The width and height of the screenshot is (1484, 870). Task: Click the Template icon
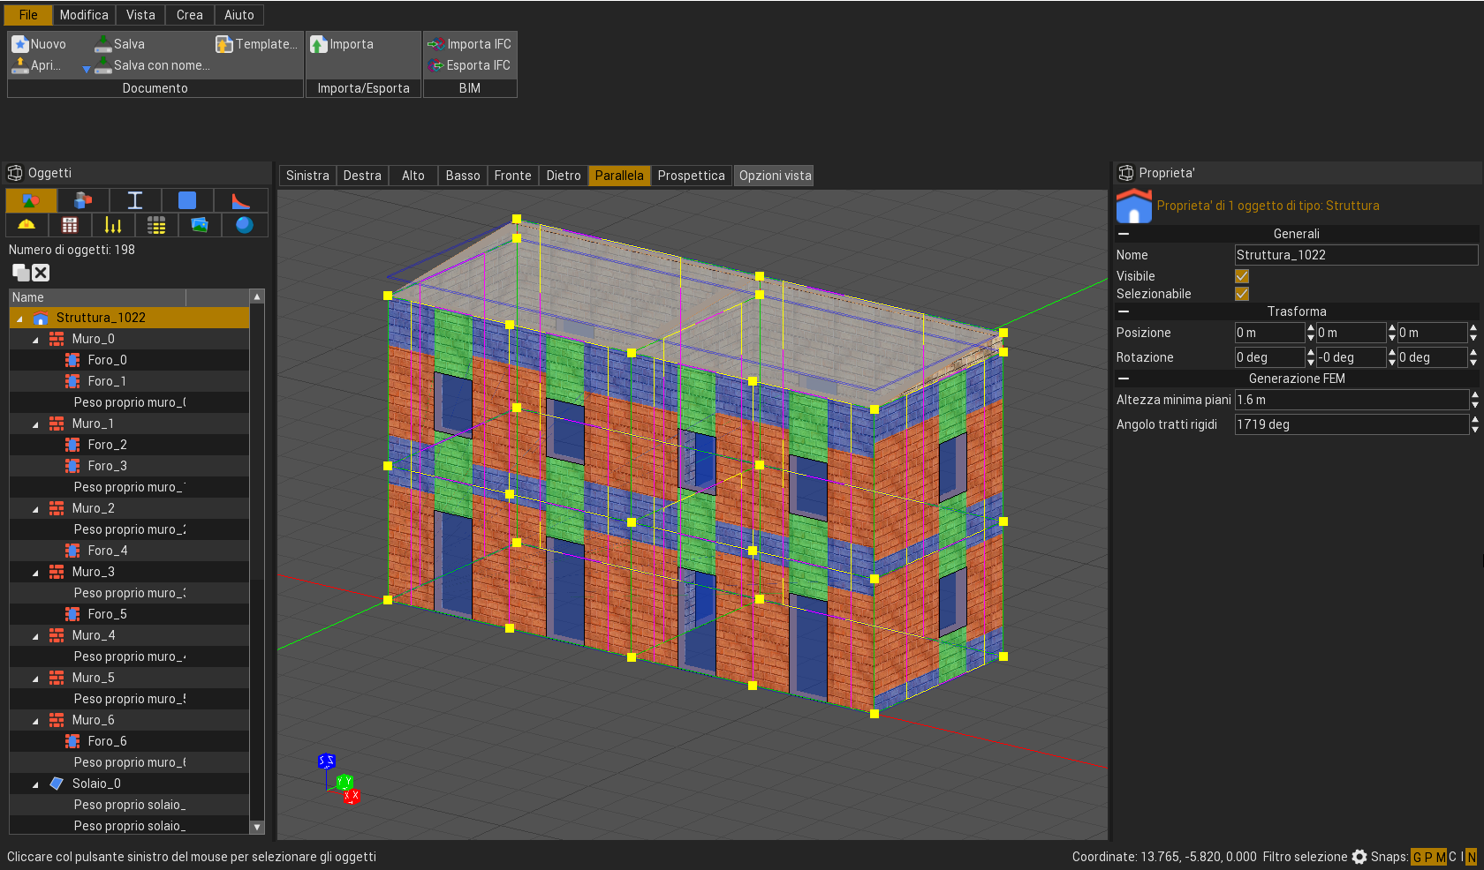click(x=224, y=44)
